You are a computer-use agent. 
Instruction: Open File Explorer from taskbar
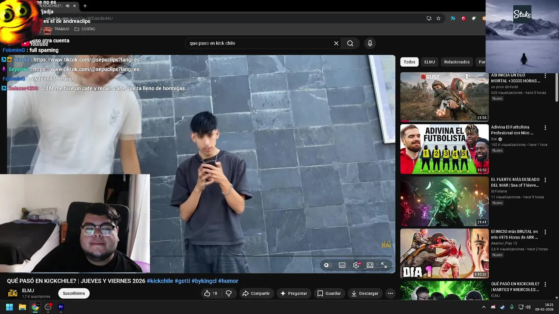tap(22, 307)
